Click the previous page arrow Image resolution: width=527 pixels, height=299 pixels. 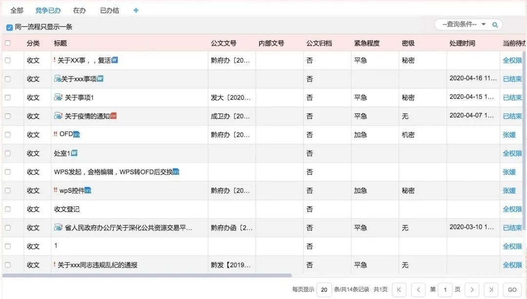pyautogui.click(x=418, y=289)
